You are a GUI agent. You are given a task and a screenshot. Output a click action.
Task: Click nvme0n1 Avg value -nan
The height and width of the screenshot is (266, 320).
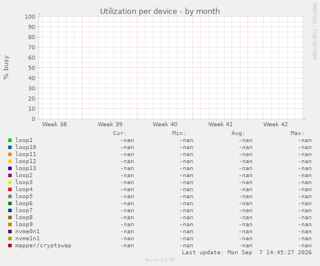[246, 232]
